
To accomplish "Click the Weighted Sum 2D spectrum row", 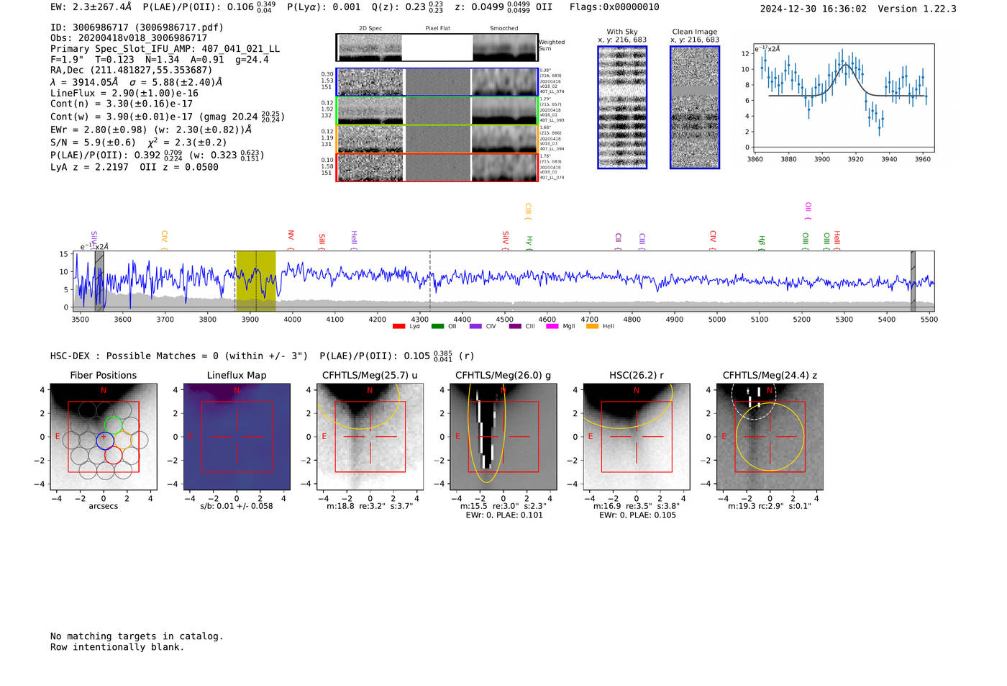I will 437,48.
